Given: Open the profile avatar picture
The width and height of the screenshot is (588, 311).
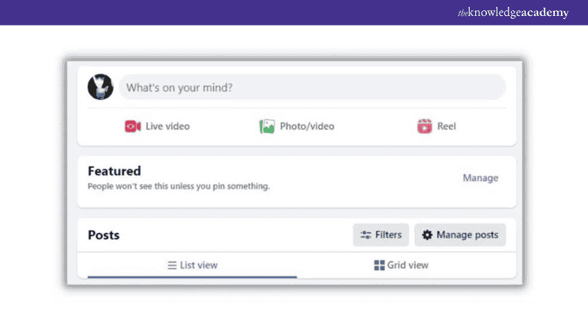Looking at the screenshot, I should pyautogui.click(x=100, y=87).
